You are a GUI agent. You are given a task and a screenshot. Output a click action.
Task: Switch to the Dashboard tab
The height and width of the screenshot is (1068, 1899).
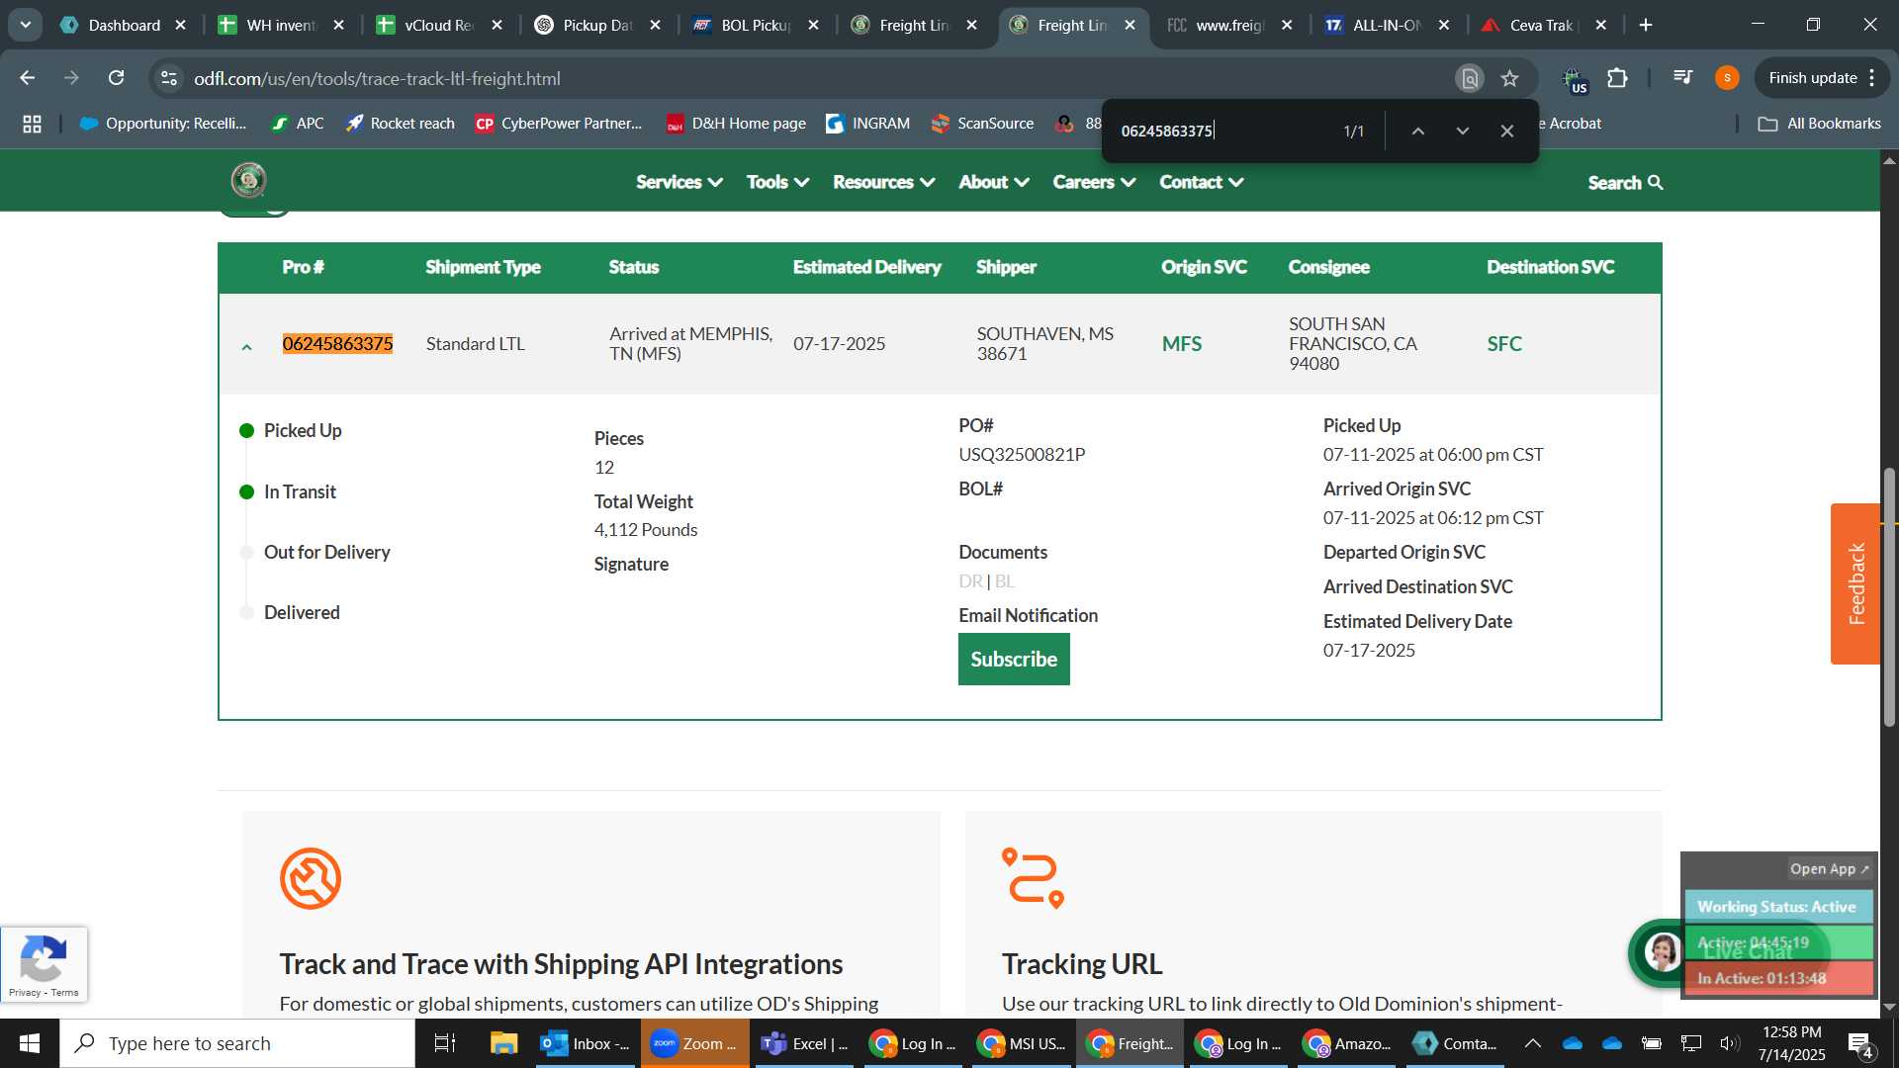[123, 25]
